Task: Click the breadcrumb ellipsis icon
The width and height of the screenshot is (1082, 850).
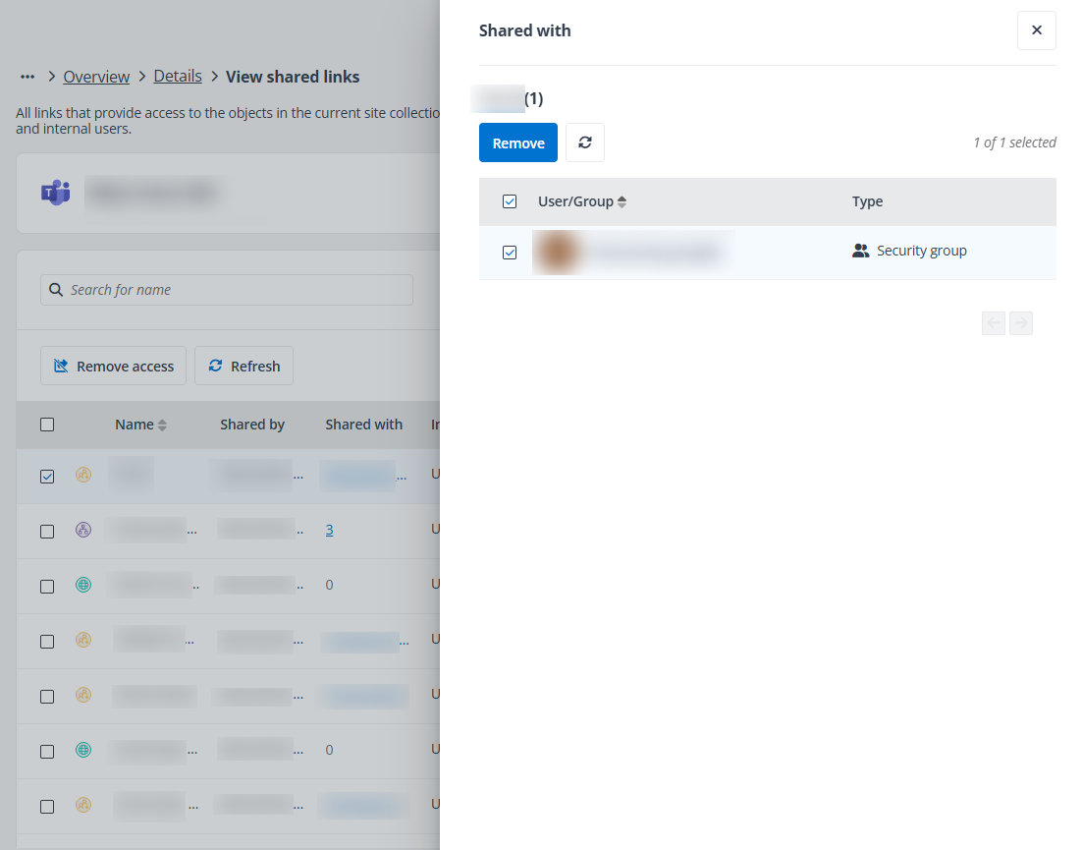Action: click(27, 77)
